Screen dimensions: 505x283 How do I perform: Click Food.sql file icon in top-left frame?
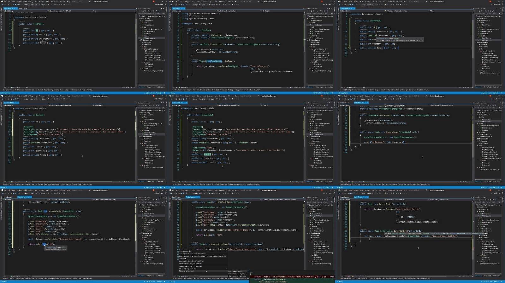click(146, 64)
